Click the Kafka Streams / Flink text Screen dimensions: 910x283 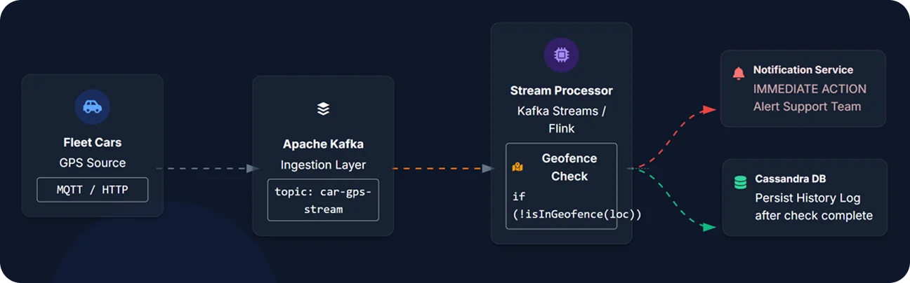pos(561,119)
